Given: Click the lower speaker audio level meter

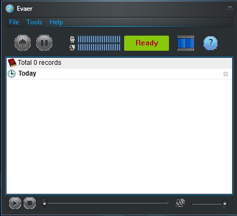Looking at the screenshot, I should coord(99,47).
